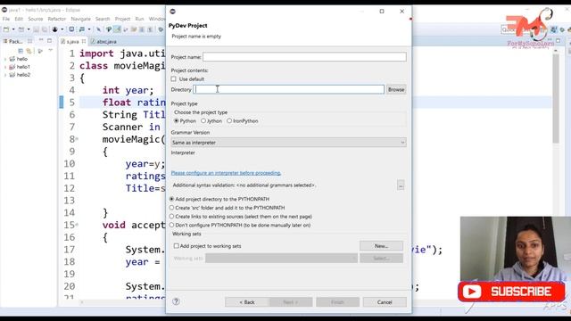This screenshot has width=571, height=321.
Task: Click the highlighted toolbar icon right of green P
Action: click(x=117, y=29)
